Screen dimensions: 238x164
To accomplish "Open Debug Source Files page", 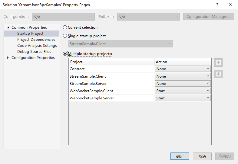I will coord(34,52).
